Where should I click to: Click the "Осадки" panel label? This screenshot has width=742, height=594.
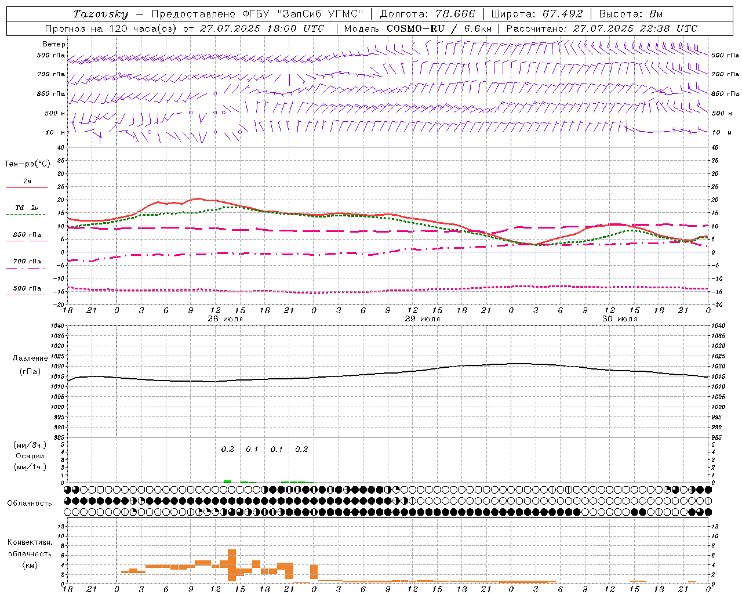30,456
